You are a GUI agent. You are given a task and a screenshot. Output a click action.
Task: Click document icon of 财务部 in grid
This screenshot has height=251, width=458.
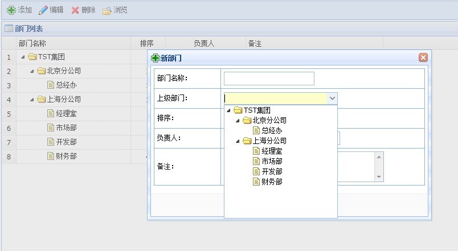[x=51, y=156]
